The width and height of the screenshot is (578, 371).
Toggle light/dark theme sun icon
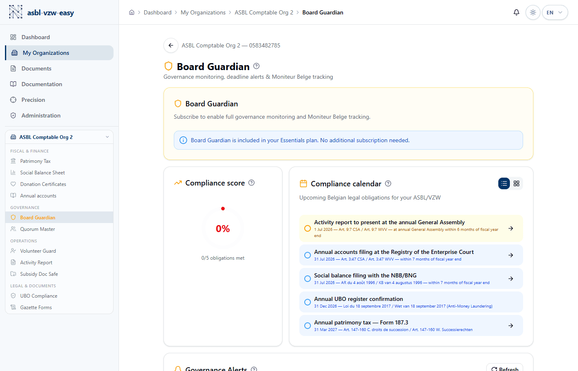pyautogui.click(x=533, y=12)
